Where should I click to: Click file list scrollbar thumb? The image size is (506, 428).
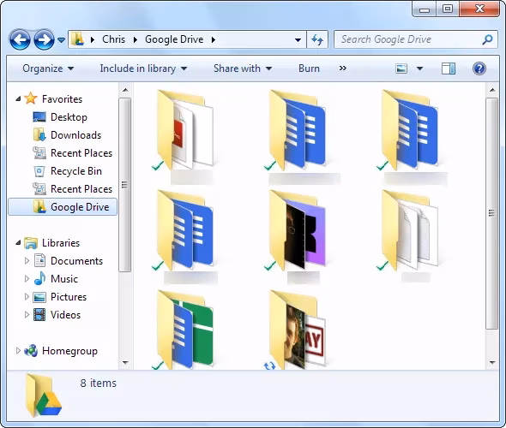(492, 213)
